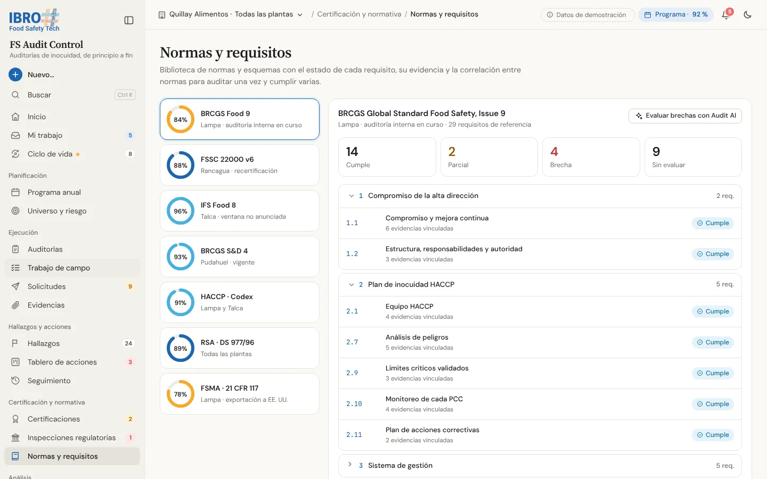767x479 pixels.
Task: Open notifications bell icon
Action: (x=725, y=15)
